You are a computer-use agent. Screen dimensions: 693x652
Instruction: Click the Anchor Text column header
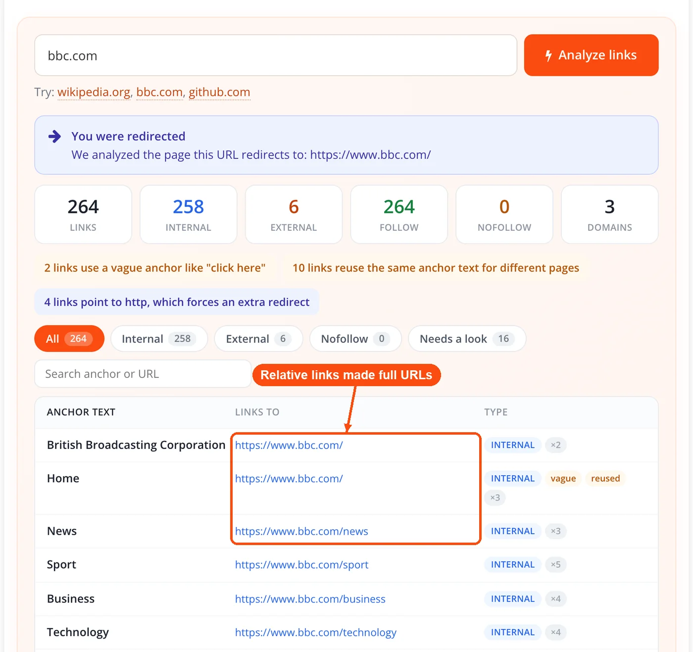tap(81, 412)
